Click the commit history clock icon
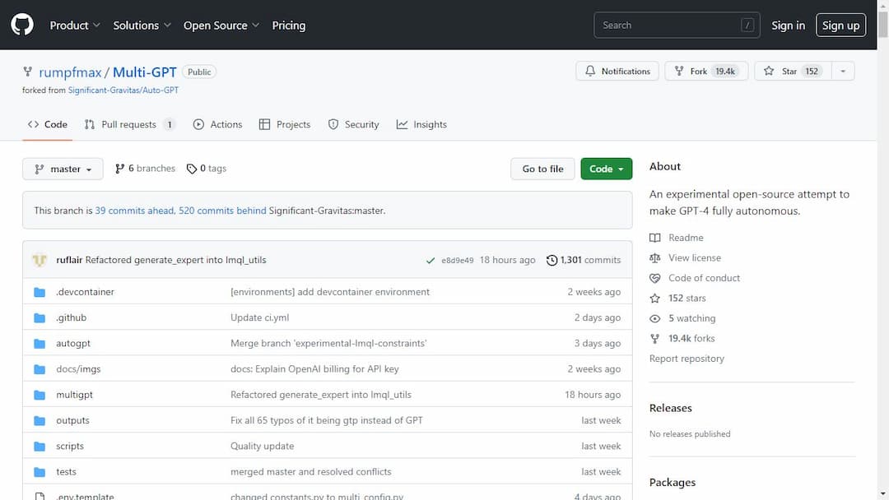Screen dimensions: 889x500 (x=552, y=260)
